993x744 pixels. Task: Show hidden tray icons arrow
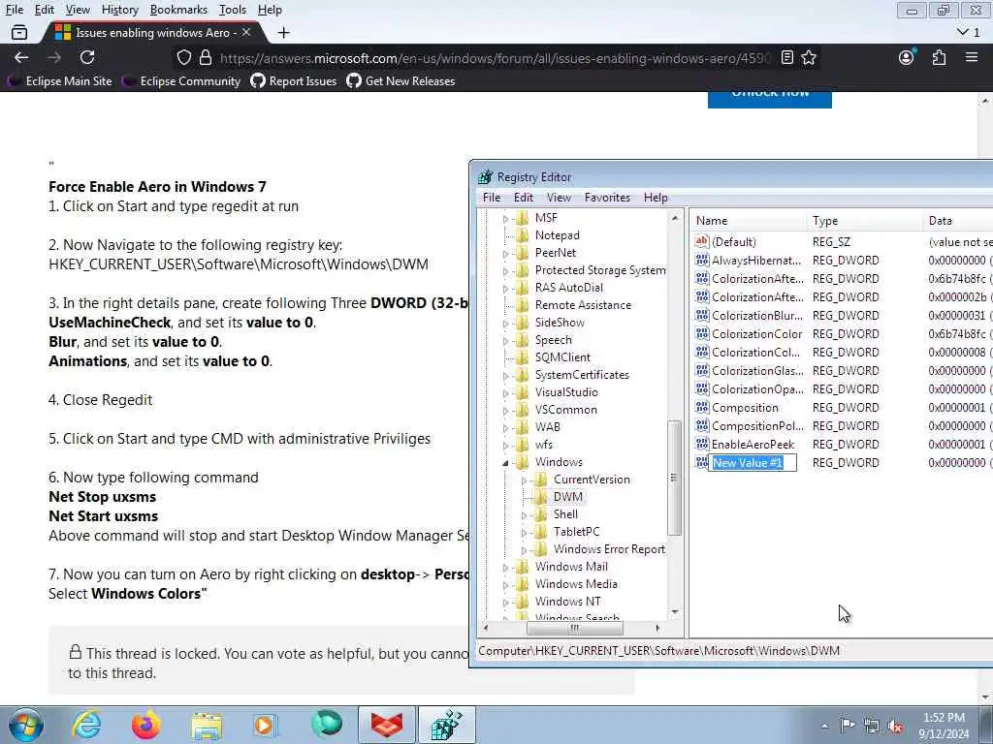[824, 726]
